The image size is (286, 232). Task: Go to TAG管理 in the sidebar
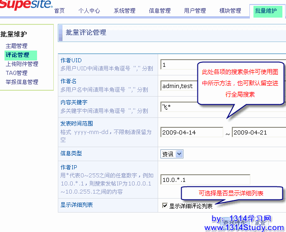pos(16,73)
